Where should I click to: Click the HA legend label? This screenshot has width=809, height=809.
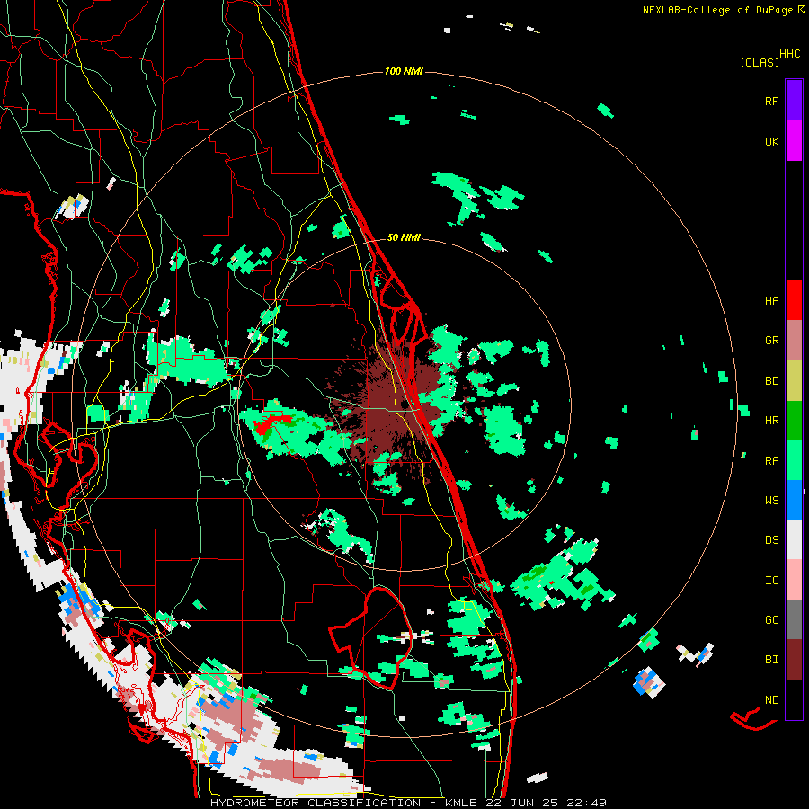coord(771,300)
